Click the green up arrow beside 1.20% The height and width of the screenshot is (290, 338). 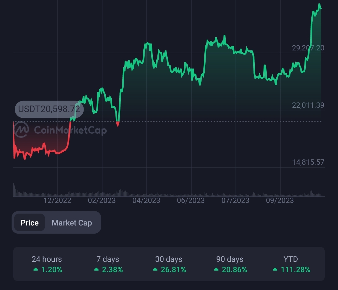(36, 269)
